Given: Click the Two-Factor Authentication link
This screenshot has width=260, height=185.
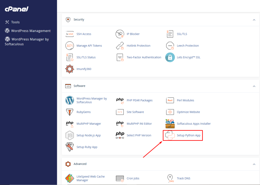Looking at the screenshot, I should pyautogui.click(x=144, y=57).
